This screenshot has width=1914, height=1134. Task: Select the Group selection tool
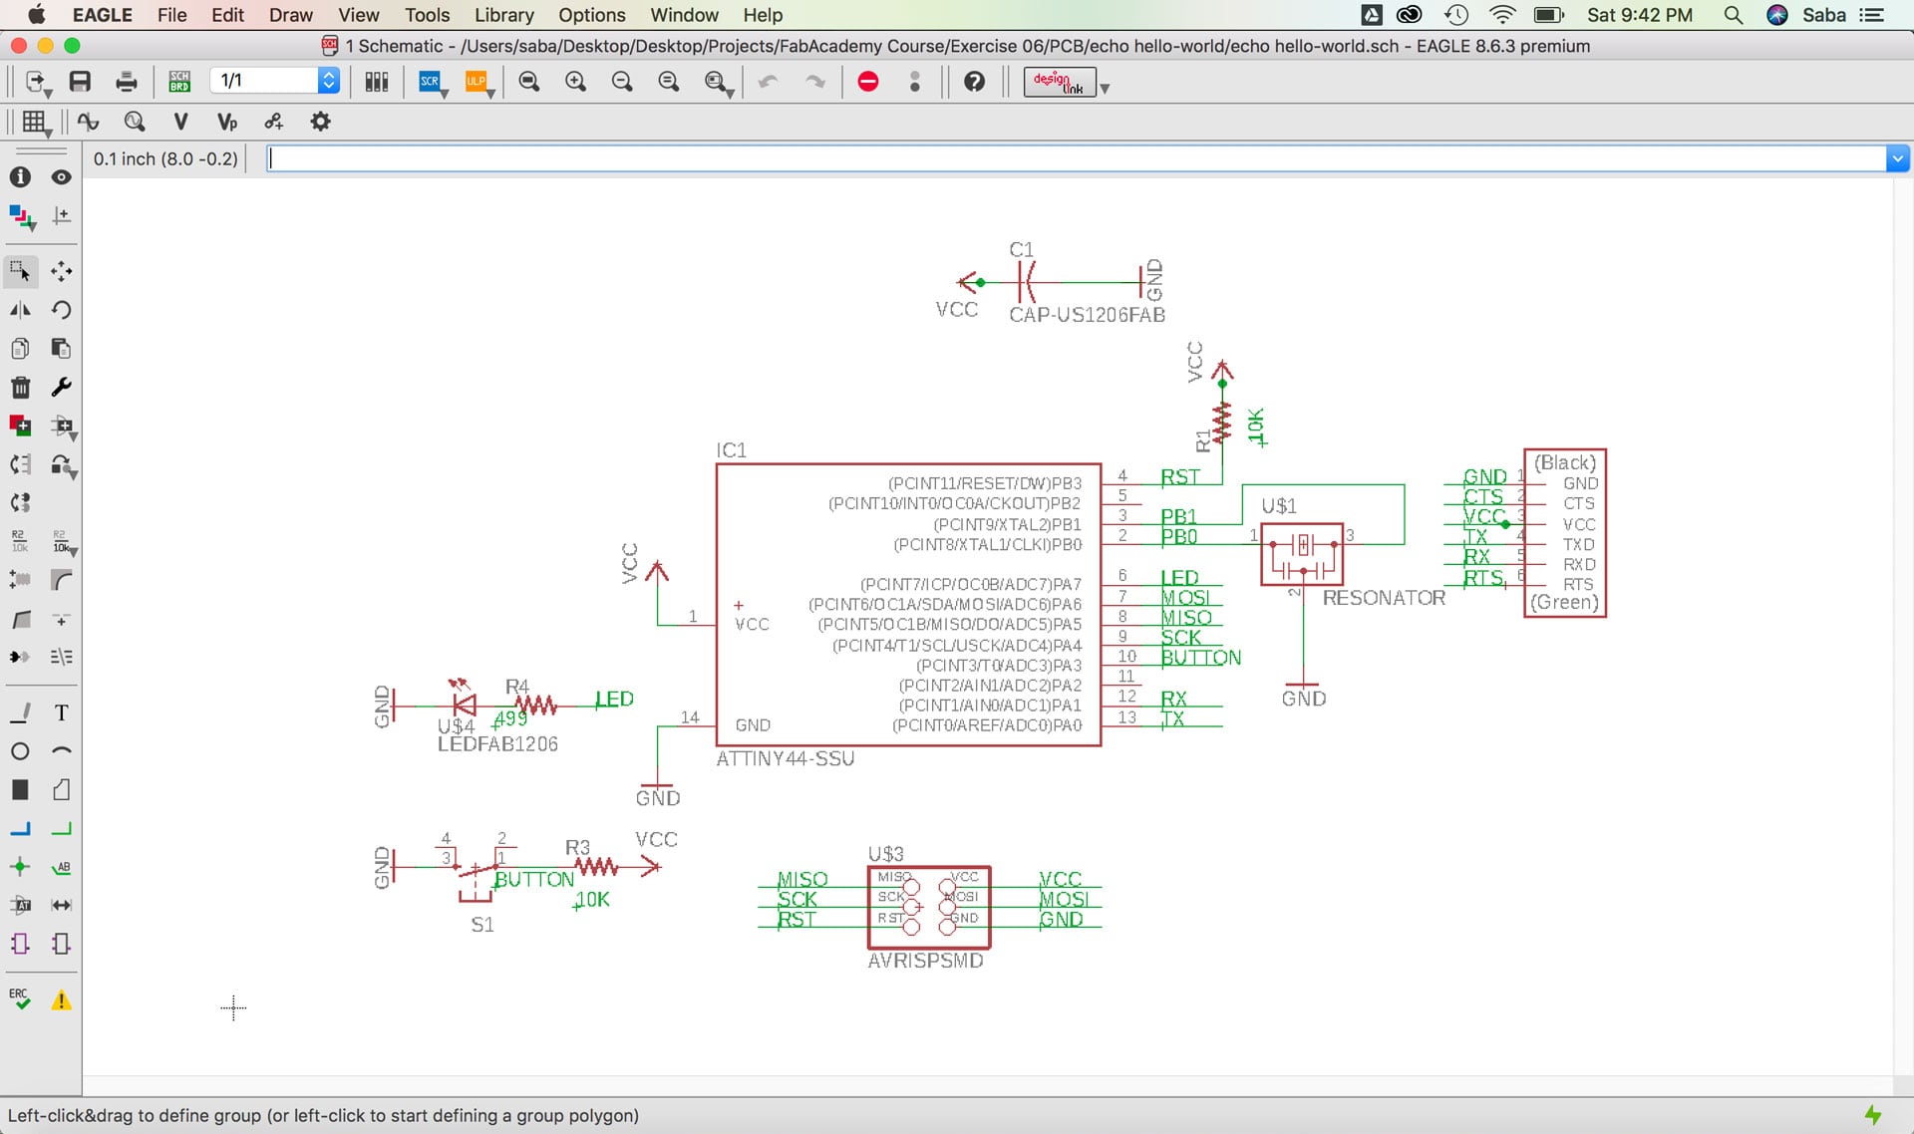20,271
